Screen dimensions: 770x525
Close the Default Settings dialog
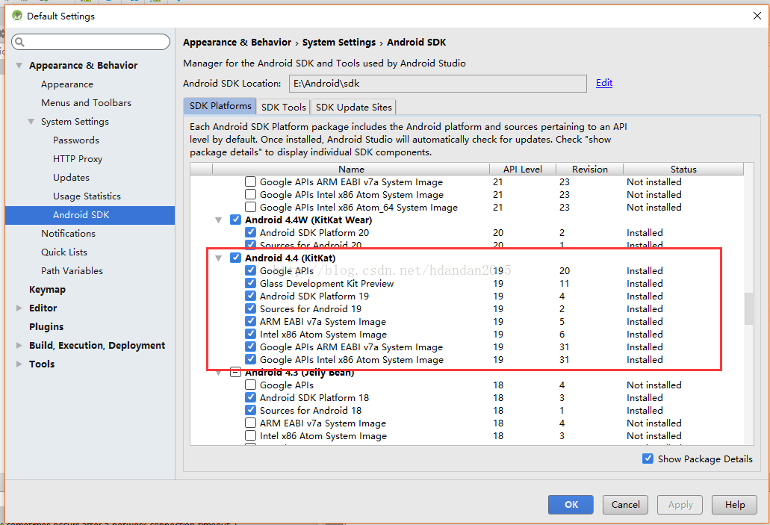[757, 16]
